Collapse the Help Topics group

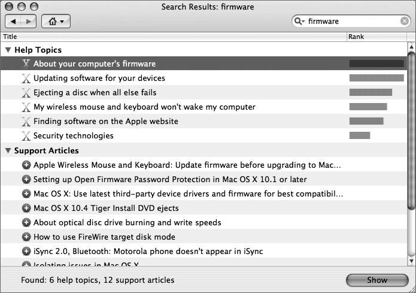(8, 50)
